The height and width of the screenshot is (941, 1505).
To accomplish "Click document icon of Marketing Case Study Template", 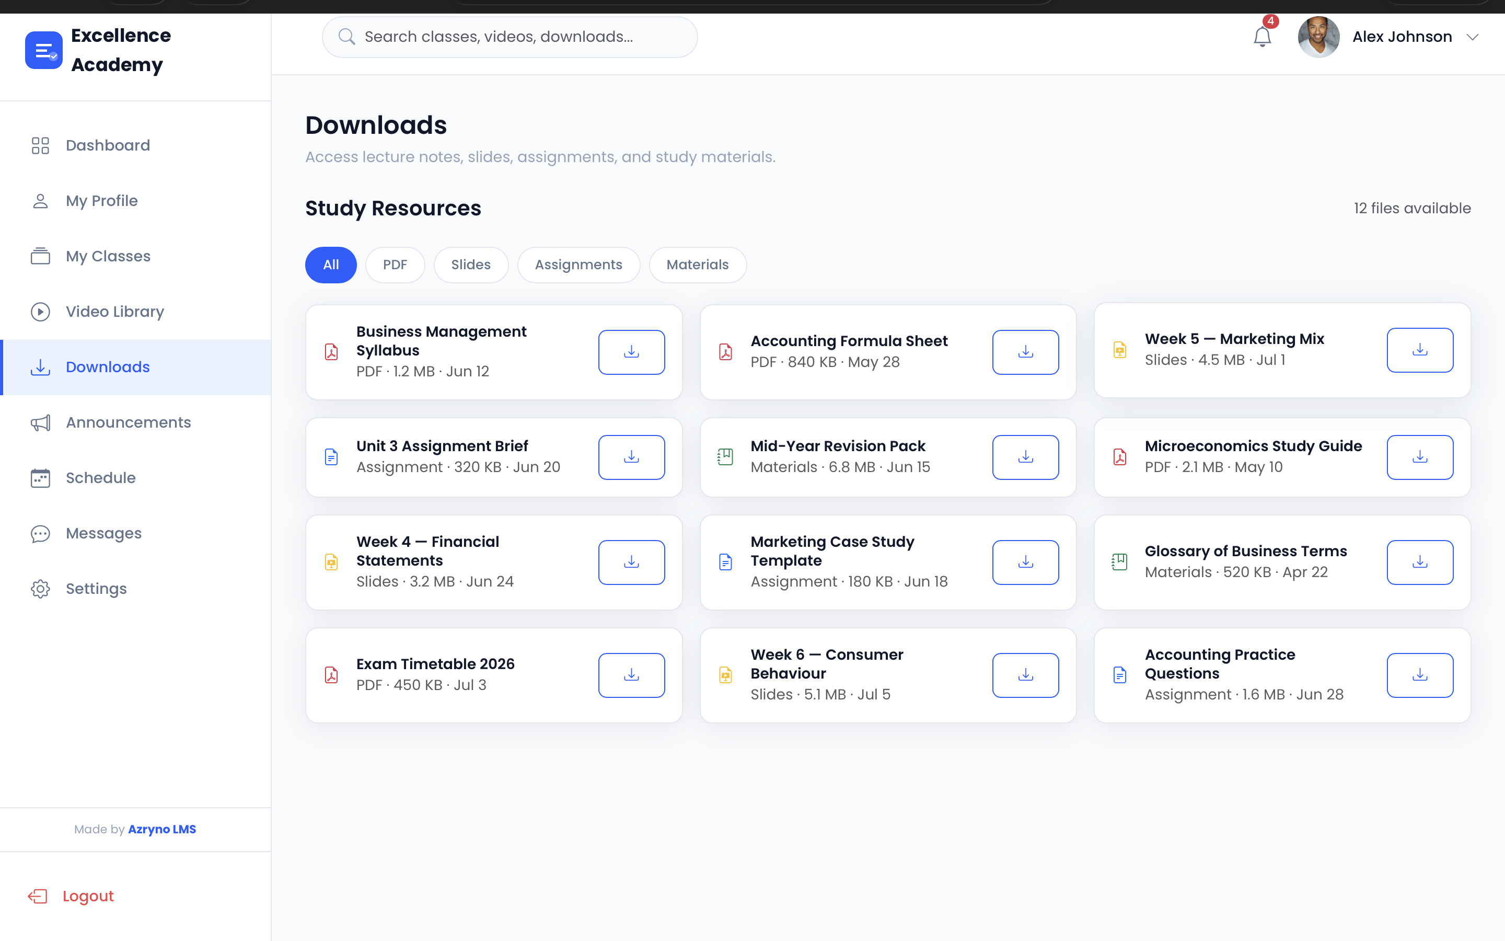I will 725,562.
